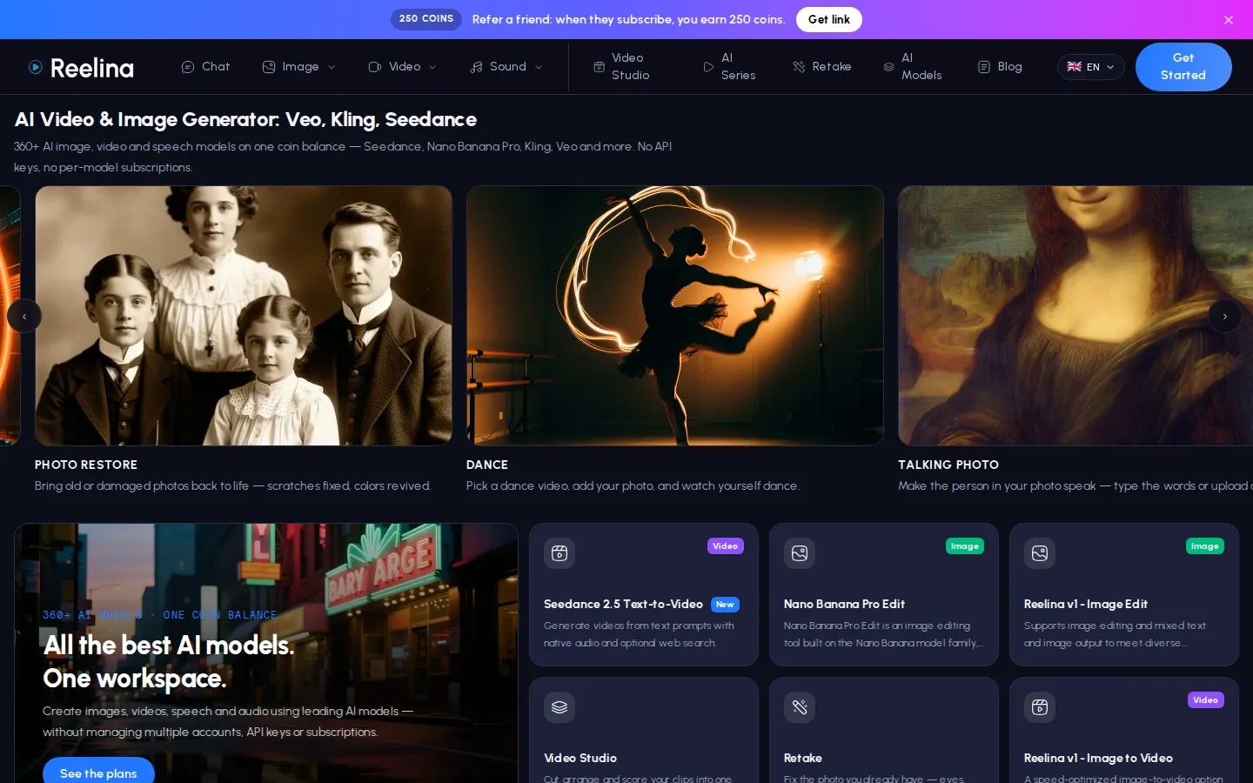Open the EN language selector
Image resolution: width=1253 pixels, height=783 pixels.
(x=1091, y=67)
